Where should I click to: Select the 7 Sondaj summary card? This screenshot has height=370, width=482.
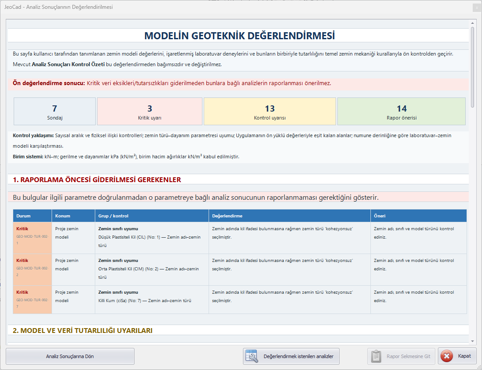[55, 112]
